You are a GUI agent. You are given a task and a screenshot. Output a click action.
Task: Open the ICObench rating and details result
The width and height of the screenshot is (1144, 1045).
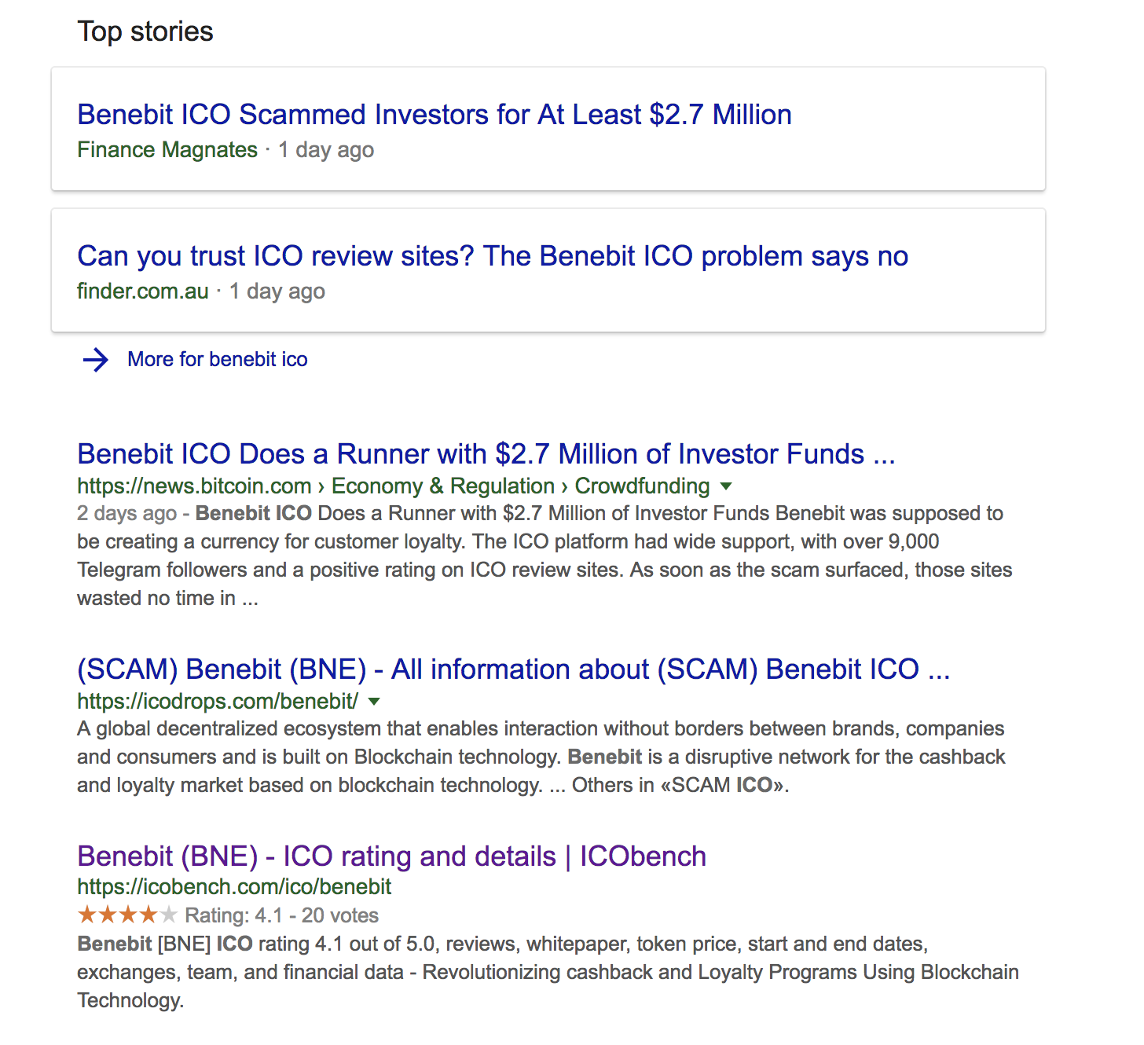point(391,856)
